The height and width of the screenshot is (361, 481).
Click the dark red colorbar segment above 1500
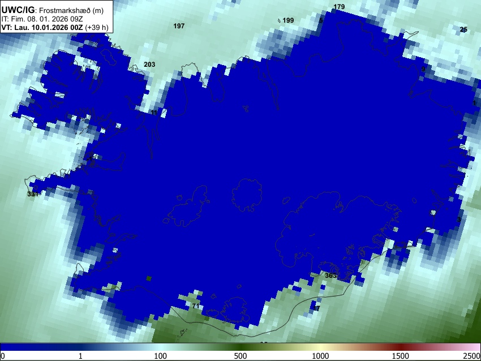[401, 347]
